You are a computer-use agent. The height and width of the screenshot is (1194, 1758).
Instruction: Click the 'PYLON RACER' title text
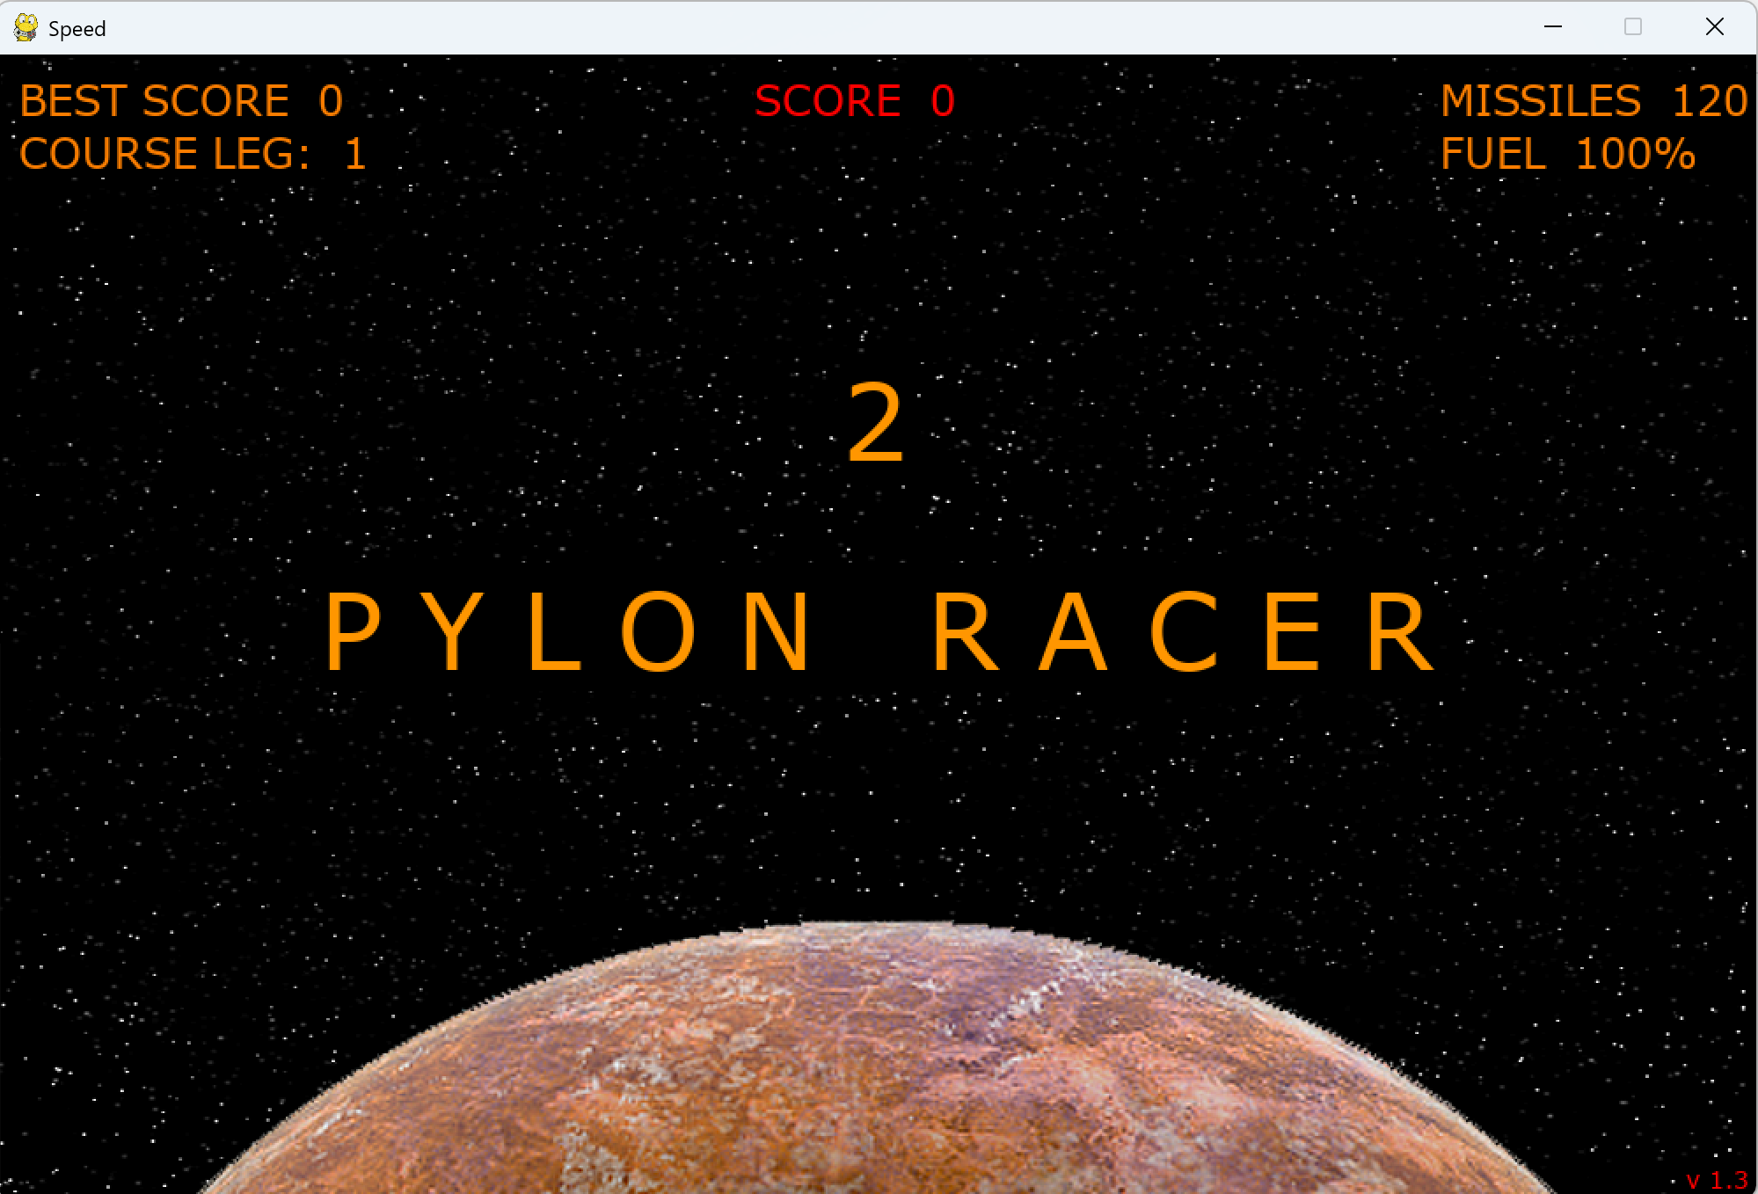click(880, 631)
